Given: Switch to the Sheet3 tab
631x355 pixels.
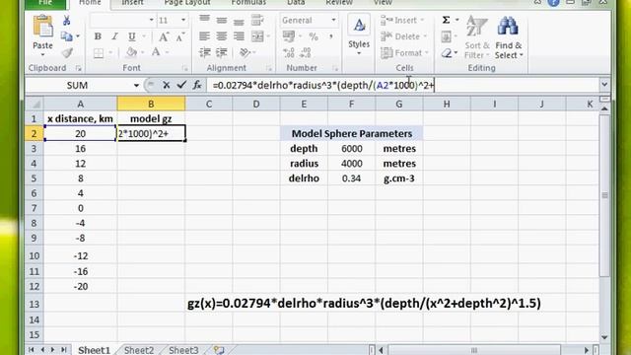Looking at the screenshot, I should coord(183,350).
